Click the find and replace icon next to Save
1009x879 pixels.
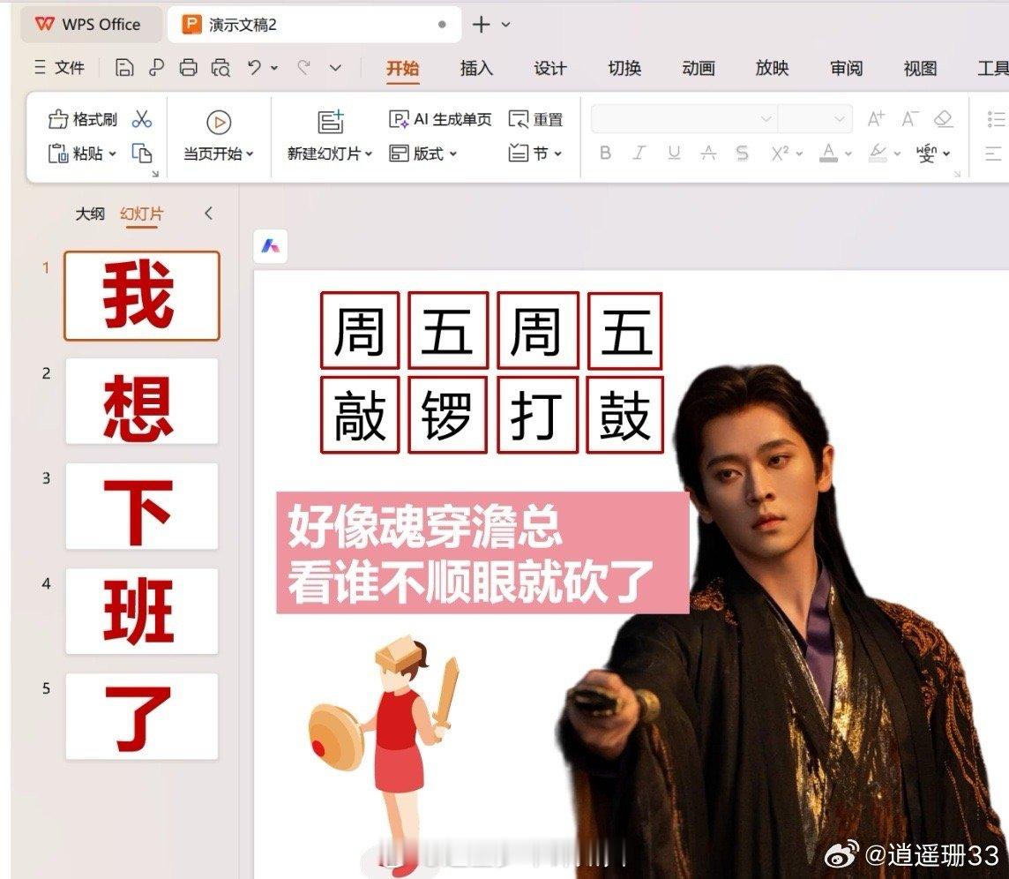coord(156,68)
